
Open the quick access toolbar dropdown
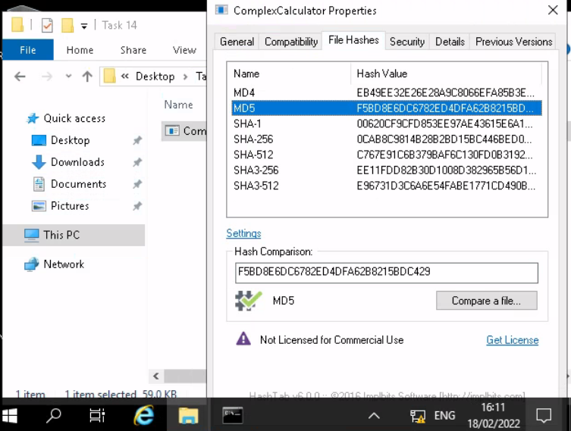click(84, 26)
